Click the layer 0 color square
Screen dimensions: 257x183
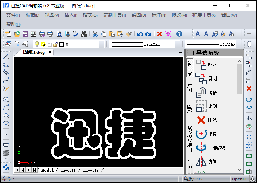pyautogui.click(x=62, y=44)
